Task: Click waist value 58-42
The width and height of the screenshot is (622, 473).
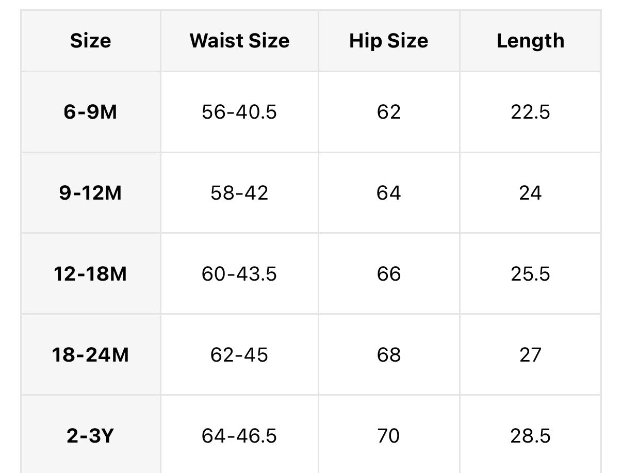Action: click(239, 193)
